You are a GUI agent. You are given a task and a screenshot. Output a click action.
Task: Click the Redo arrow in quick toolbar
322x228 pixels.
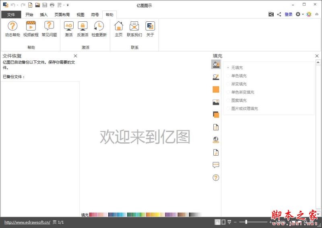coord(23,5)
